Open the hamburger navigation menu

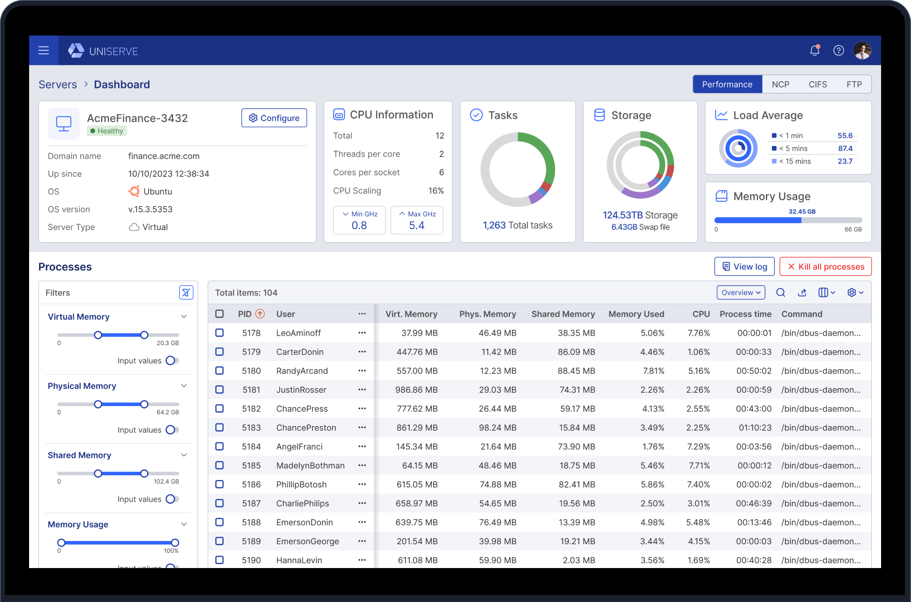coord(44,51)
